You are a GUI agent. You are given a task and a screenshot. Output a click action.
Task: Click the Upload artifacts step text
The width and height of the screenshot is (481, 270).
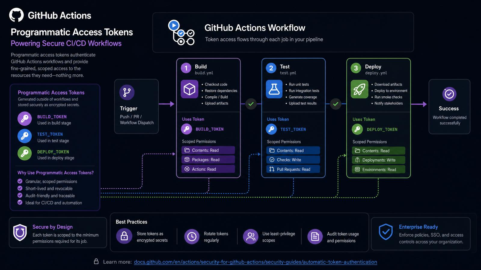pos(216,103)
